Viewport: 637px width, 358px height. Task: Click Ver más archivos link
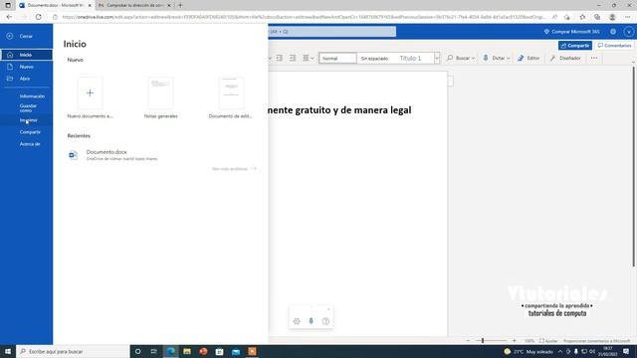click(x=234, y=168)
